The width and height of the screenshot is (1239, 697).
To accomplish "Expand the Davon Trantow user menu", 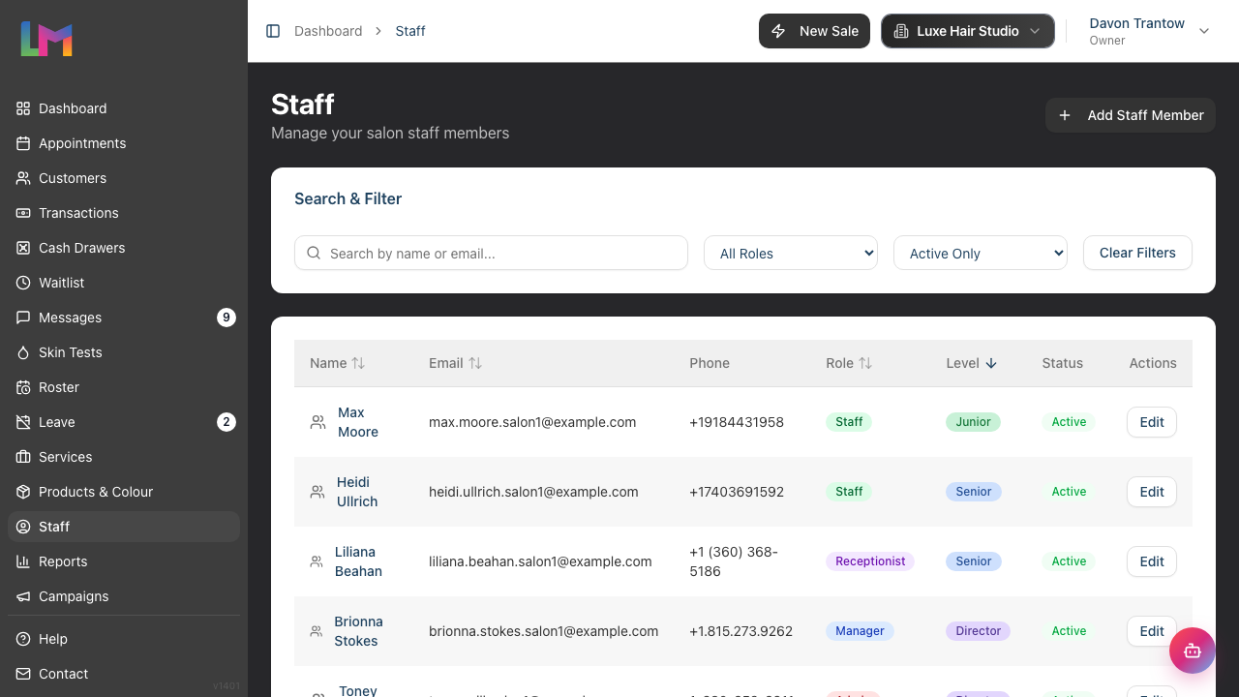I will 1148,31.
